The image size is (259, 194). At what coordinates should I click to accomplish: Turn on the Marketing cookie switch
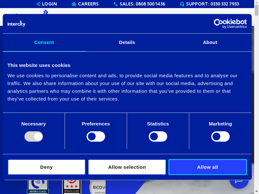click(x=220, y=136)
